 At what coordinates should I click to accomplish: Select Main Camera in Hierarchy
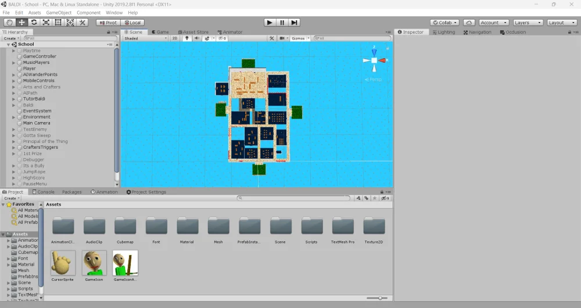[36, 123]
